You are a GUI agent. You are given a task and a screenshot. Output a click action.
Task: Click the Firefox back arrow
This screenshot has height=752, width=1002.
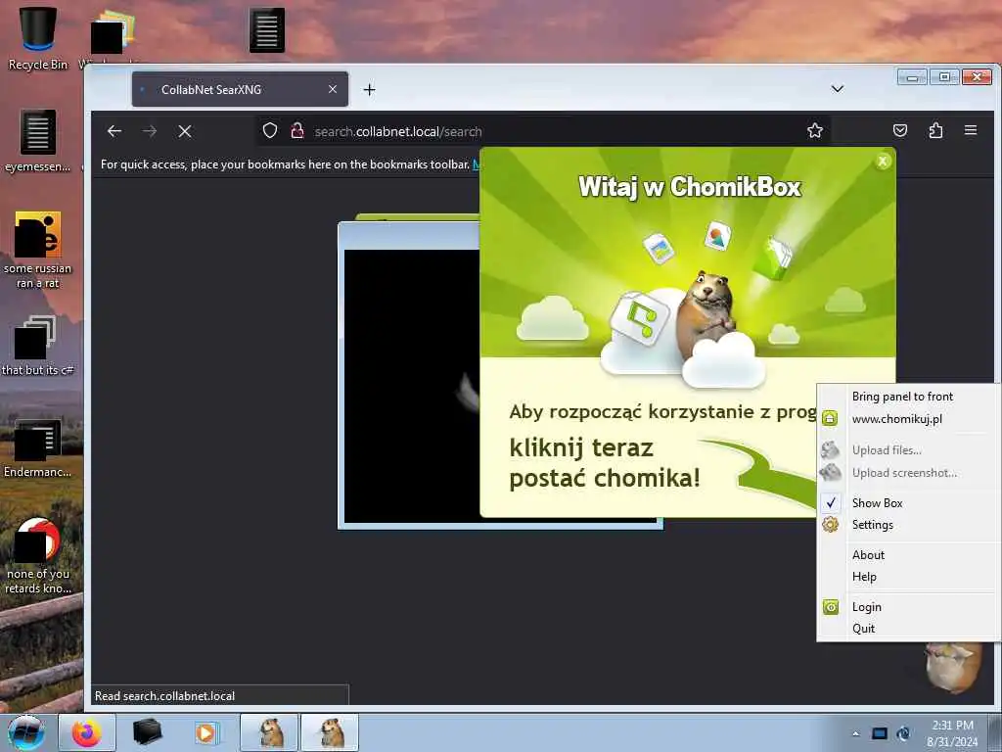(114, 131)
